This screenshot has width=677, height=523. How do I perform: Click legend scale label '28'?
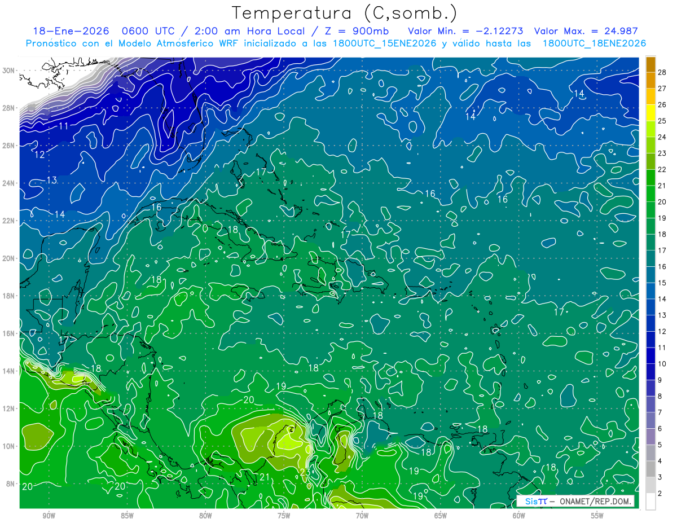pos(662,72)
